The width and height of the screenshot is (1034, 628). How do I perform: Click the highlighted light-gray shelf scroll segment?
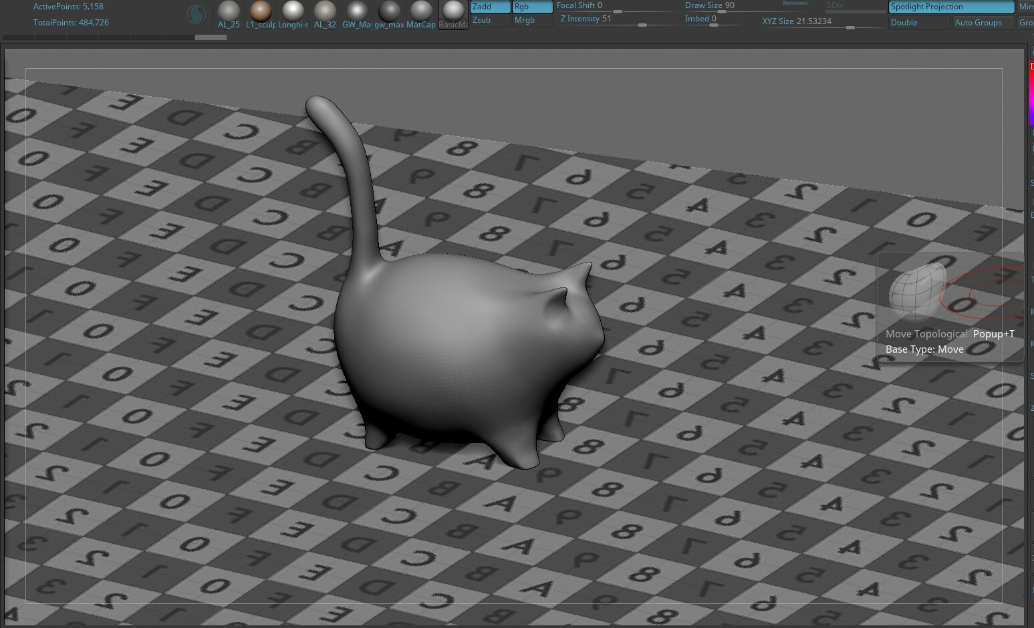211,37
